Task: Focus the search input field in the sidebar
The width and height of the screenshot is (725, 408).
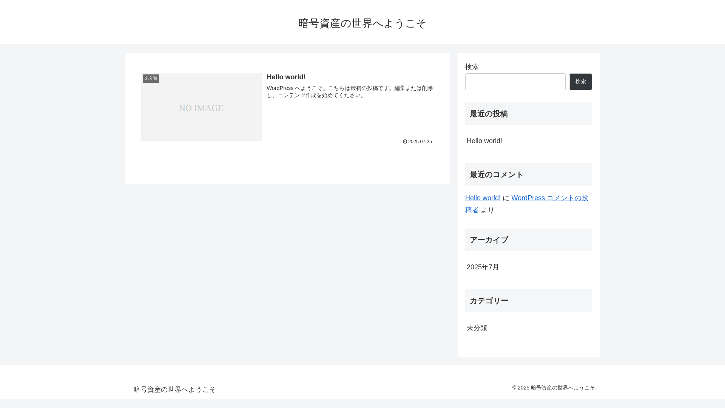Action: click(515, 82)
